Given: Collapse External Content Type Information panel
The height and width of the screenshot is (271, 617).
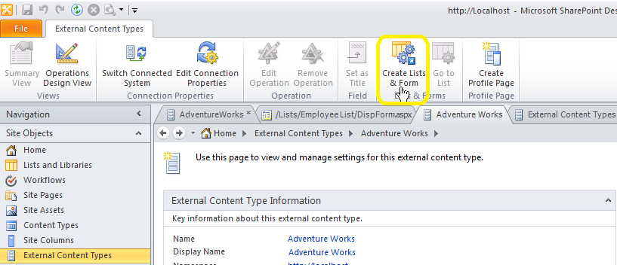Looking at the screenshot, I should (607, 201).
